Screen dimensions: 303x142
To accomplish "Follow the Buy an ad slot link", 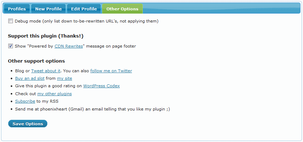I will click(30, 78).
